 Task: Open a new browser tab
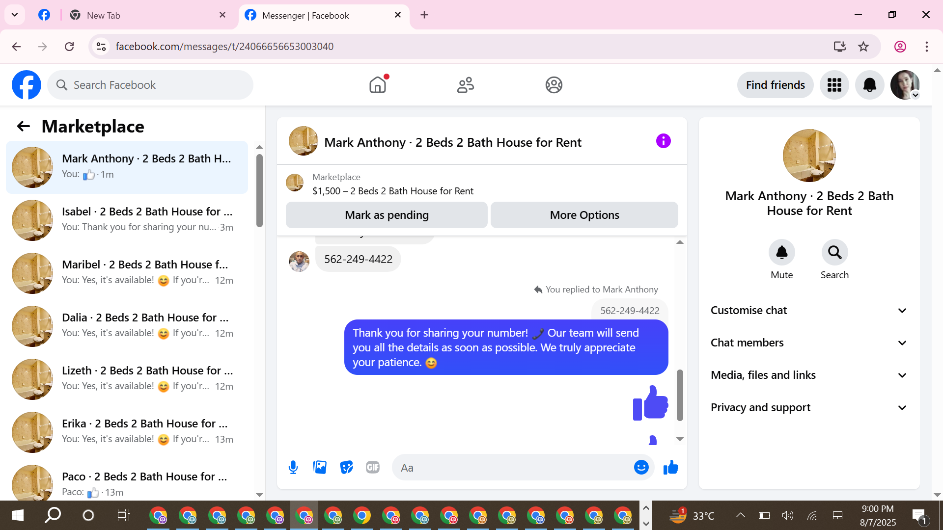[424, 15]
